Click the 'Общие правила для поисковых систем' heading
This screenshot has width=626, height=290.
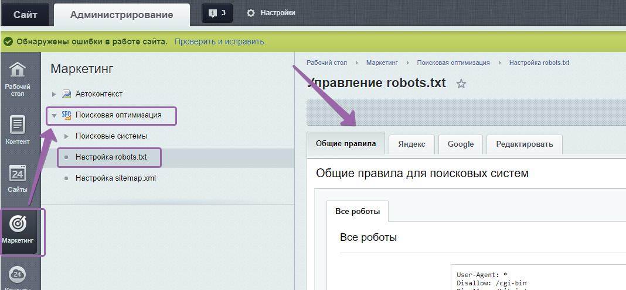422,173
